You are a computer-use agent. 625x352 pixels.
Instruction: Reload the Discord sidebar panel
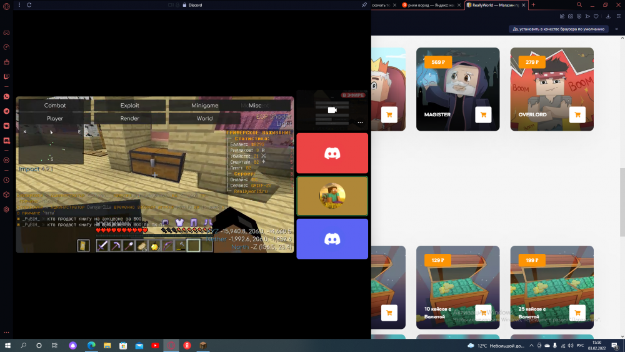tap(29, 5)
